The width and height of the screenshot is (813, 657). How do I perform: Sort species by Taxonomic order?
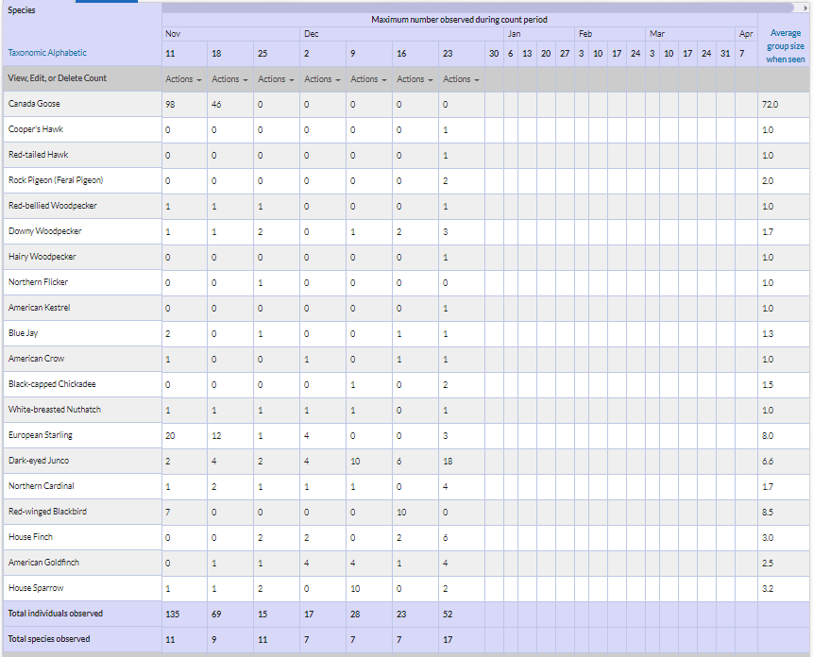pos(27,53)
